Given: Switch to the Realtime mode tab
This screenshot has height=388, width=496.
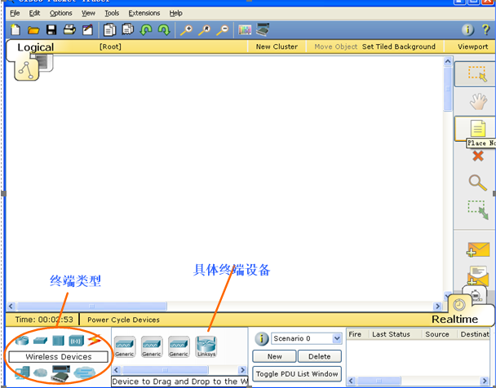Looking at the screenshot, I should point(454,319).
